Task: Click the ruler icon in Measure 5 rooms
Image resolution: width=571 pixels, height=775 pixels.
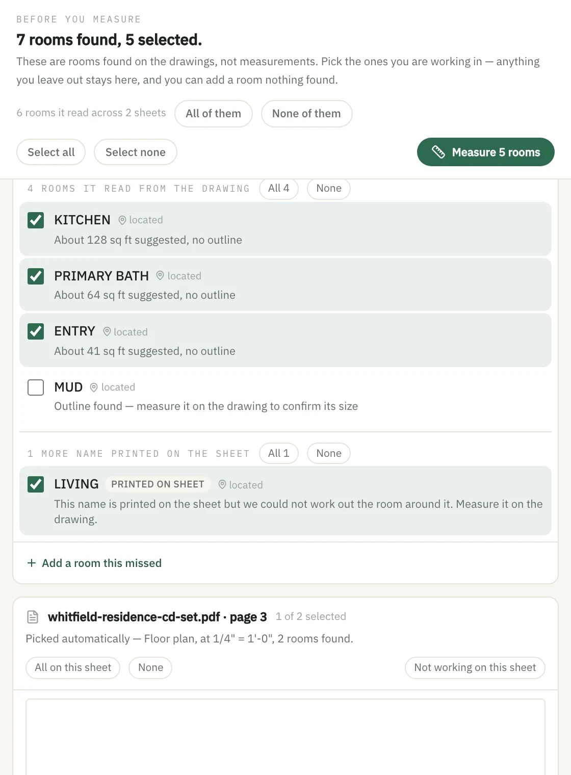Action: click(438, 152)
